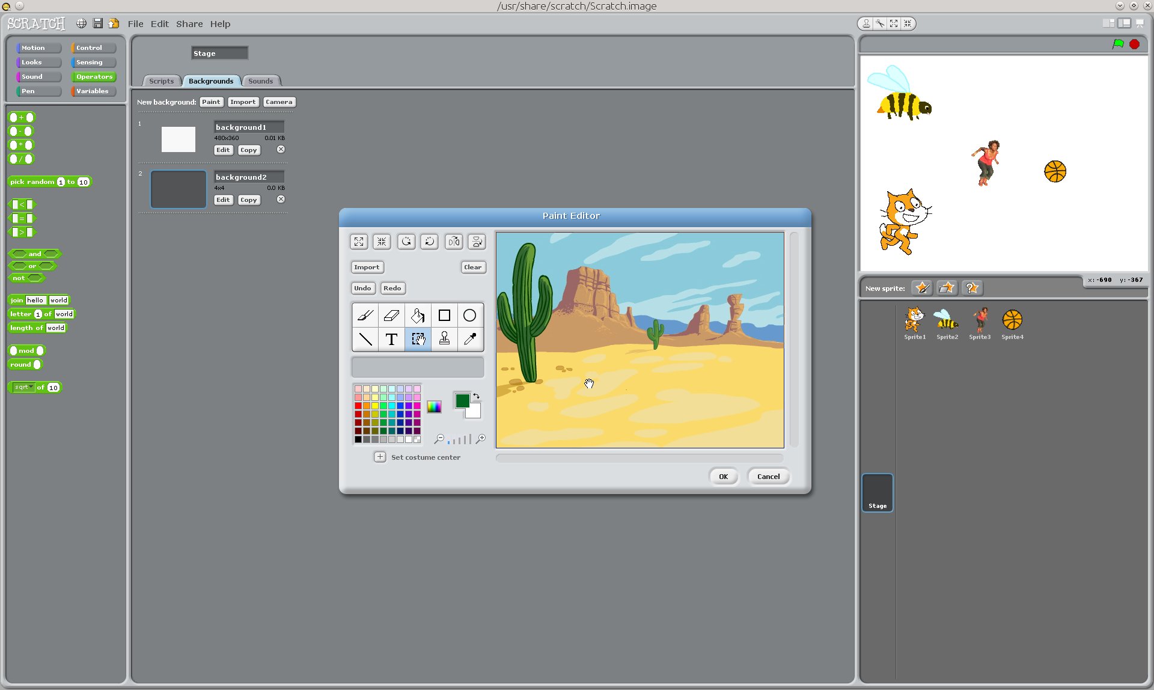Click the save project disk icon
The height and width of the screenshot is (690, 1154).
[97, 23]
